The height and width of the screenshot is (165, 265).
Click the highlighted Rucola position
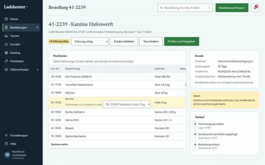(117, 102)
